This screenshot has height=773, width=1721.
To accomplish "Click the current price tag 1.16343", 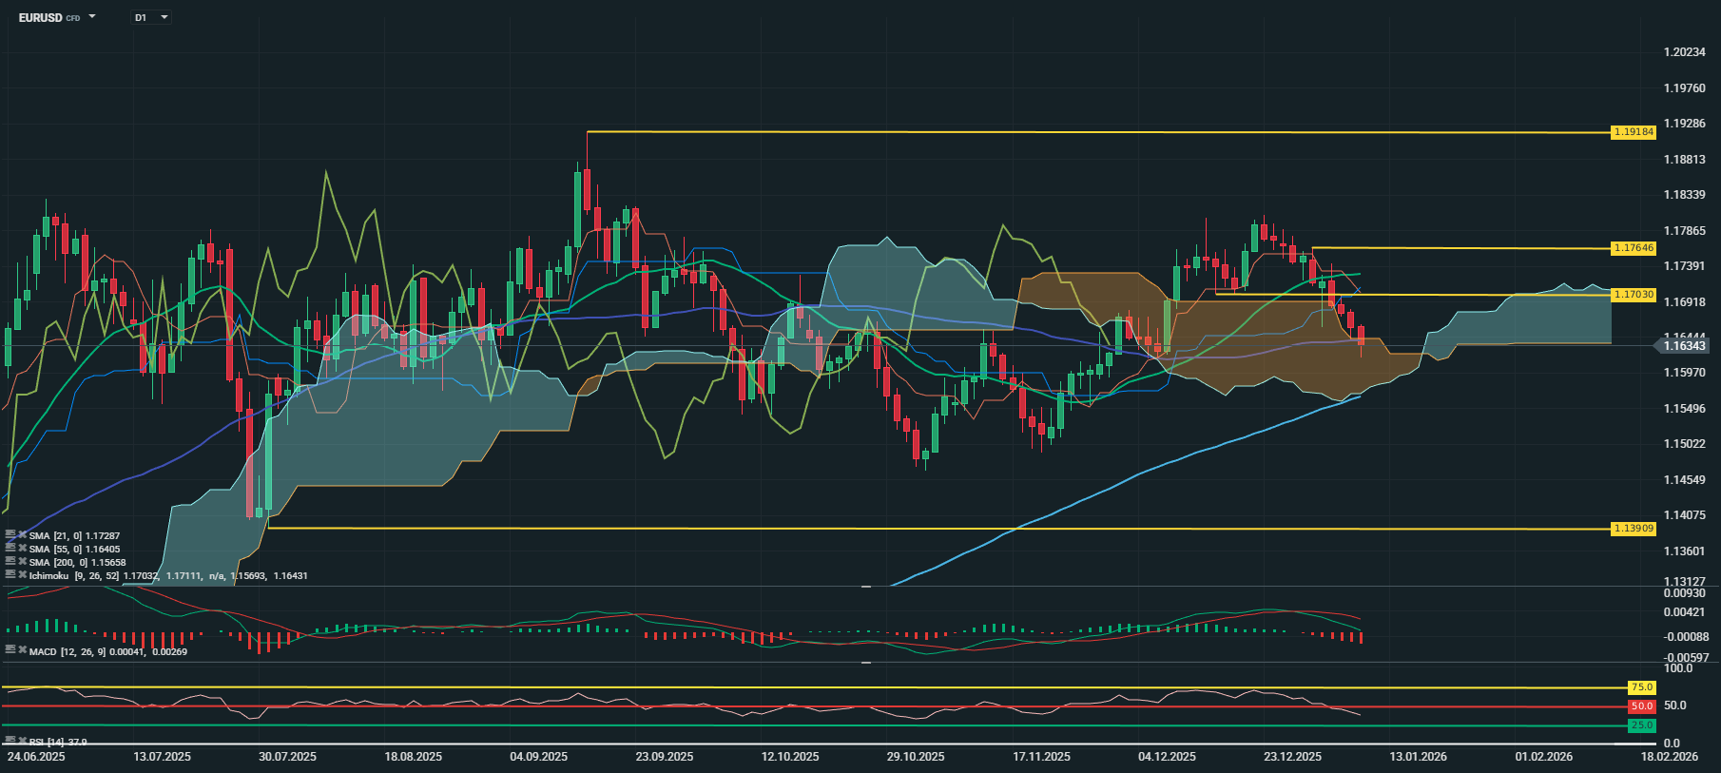I will [x=1684, y=346].
